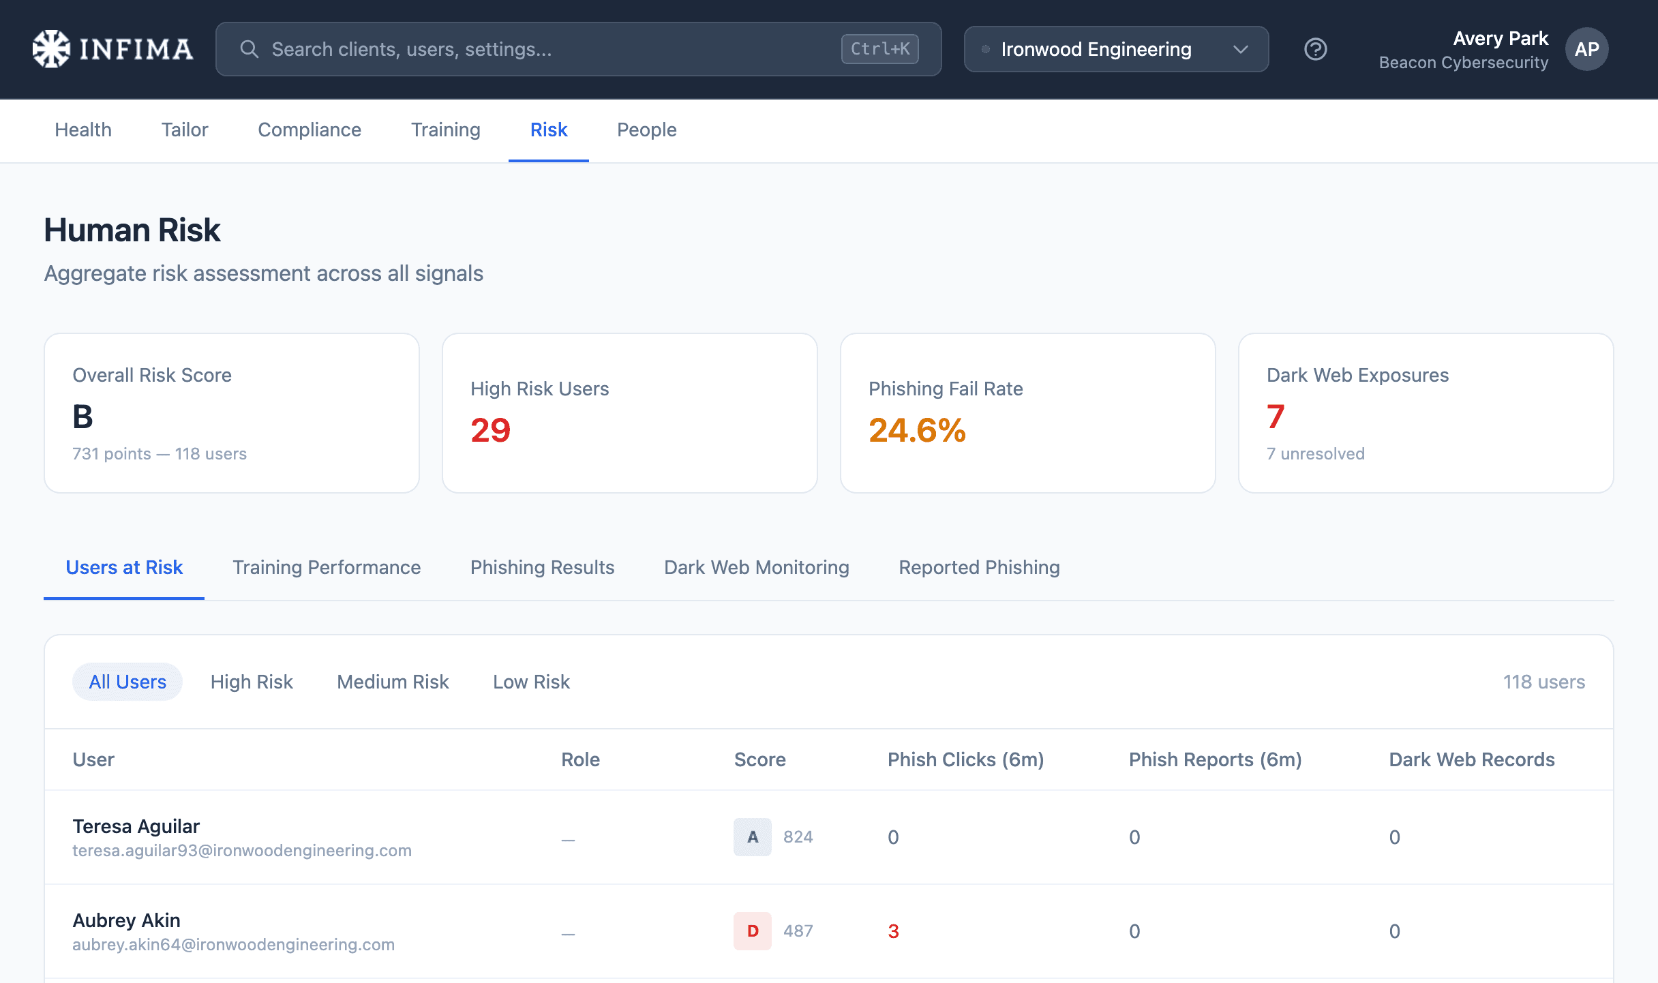Open the People tab
This screenshot has width=1658, height=983.
click(647, 130)
